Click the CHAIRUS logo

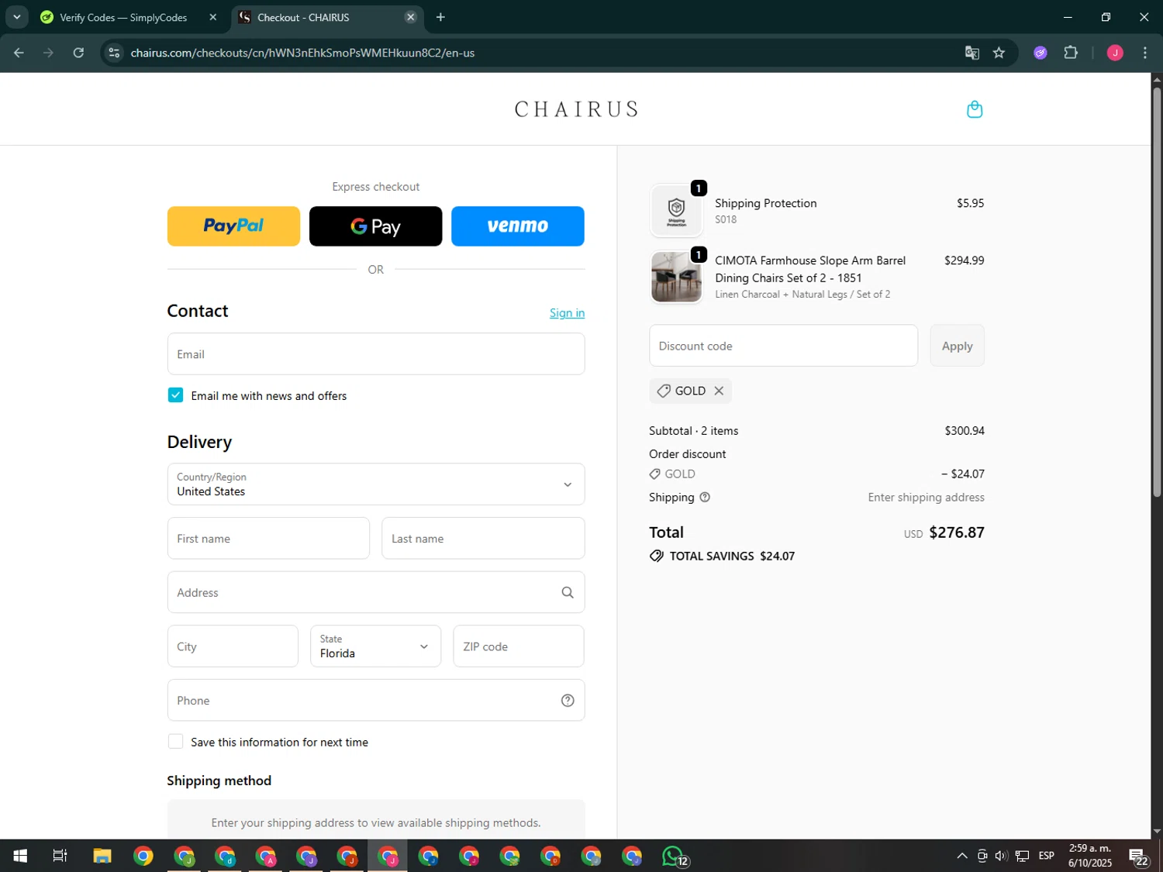[x=576, y=109]
